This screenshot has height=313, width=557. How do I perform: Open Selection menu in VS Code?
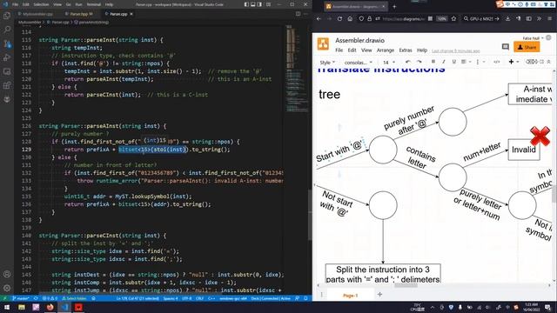[x=41, y=4]
